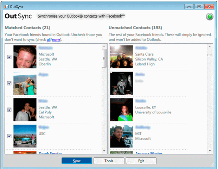The height and width of the screenshot is (169, 218).
Task: Uncheck the contact listed with Cal Poly
Action: tap(9, 109)
